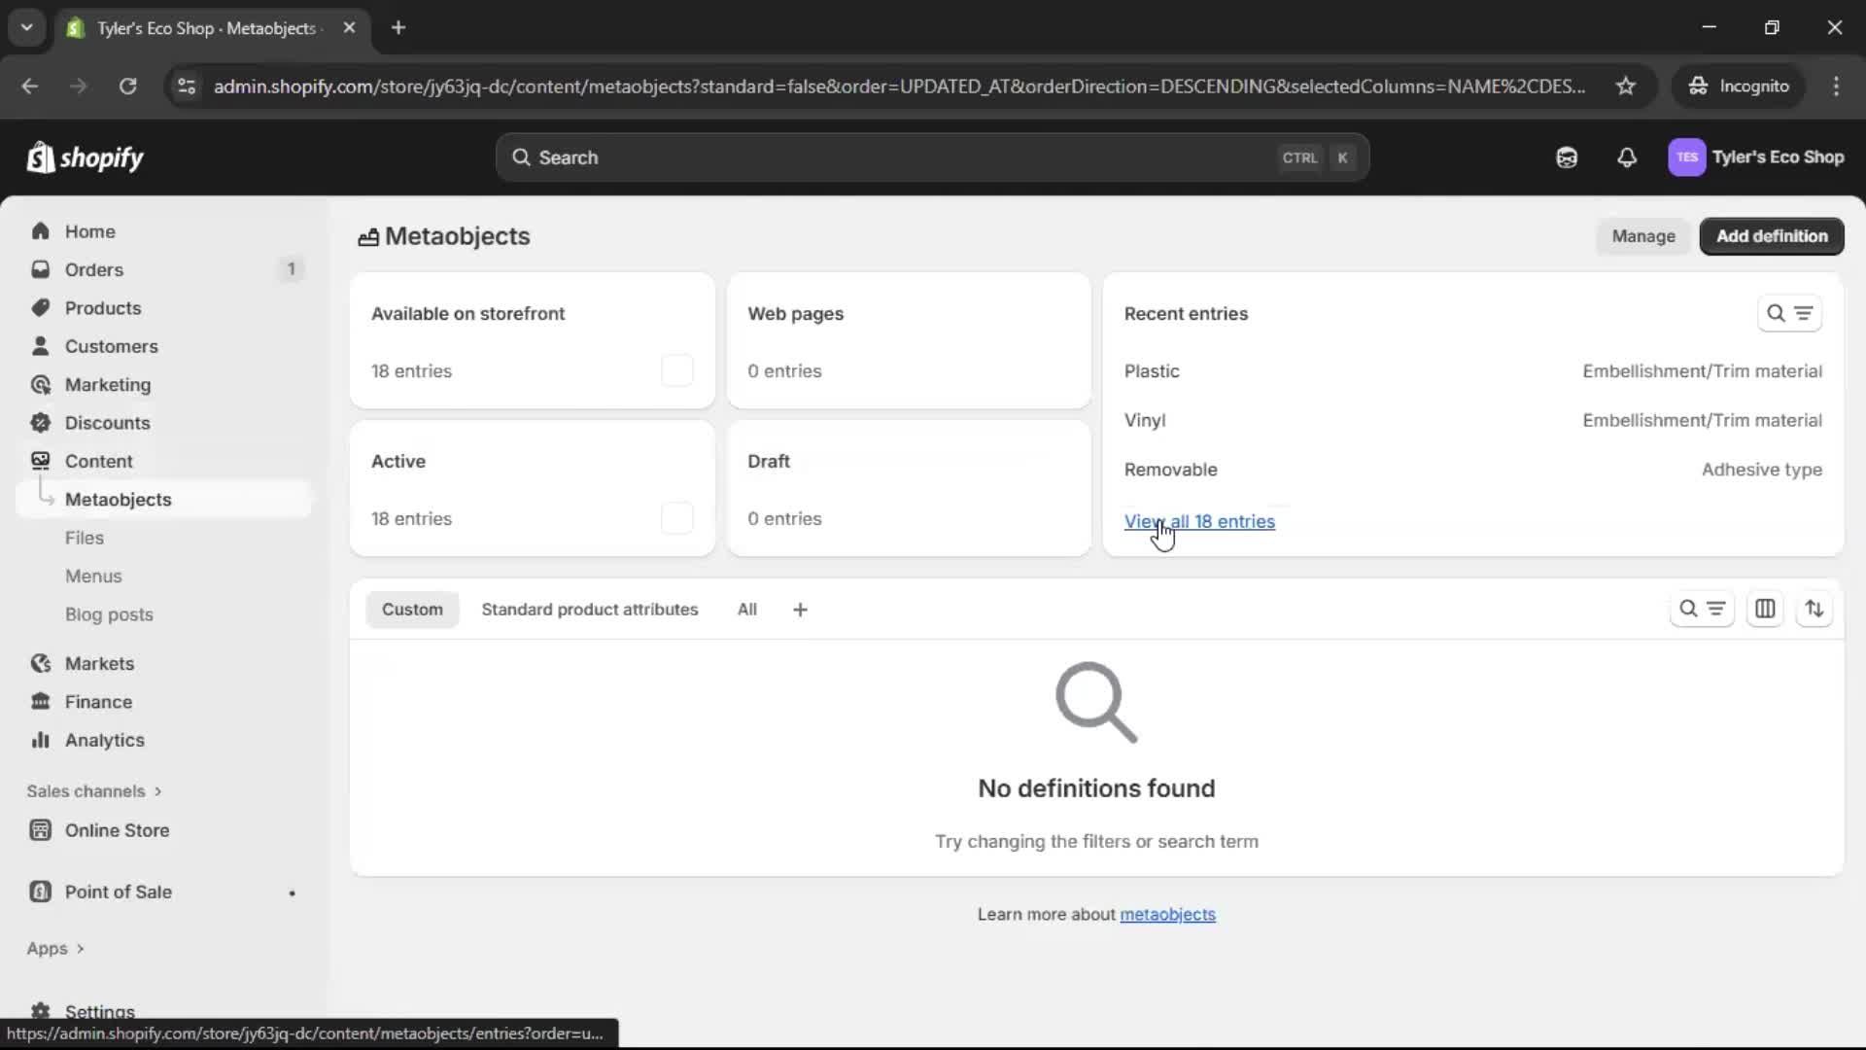Open View all 18 entries link
The height and width of the screenshot is (1050, 1866).
(1200, 522)
